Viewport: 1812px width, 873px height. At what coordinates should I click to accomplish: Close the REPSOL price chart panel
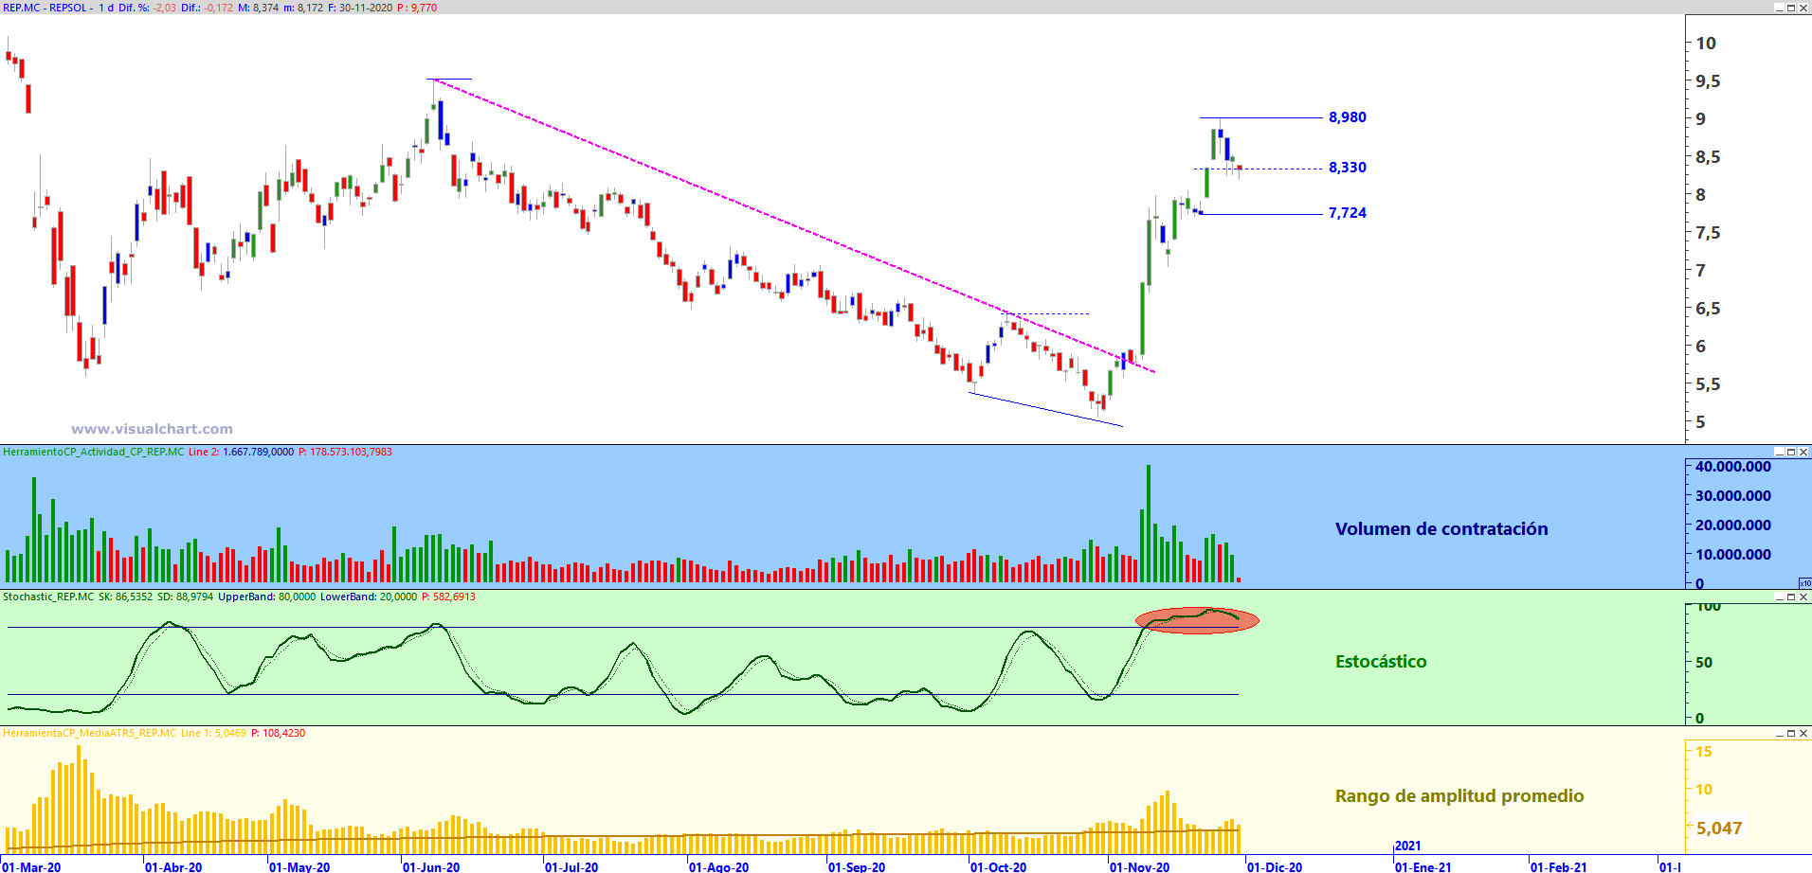click(1803, 8)
